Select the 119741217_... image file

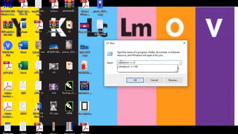pyautogui.click(x=85, y=88)
